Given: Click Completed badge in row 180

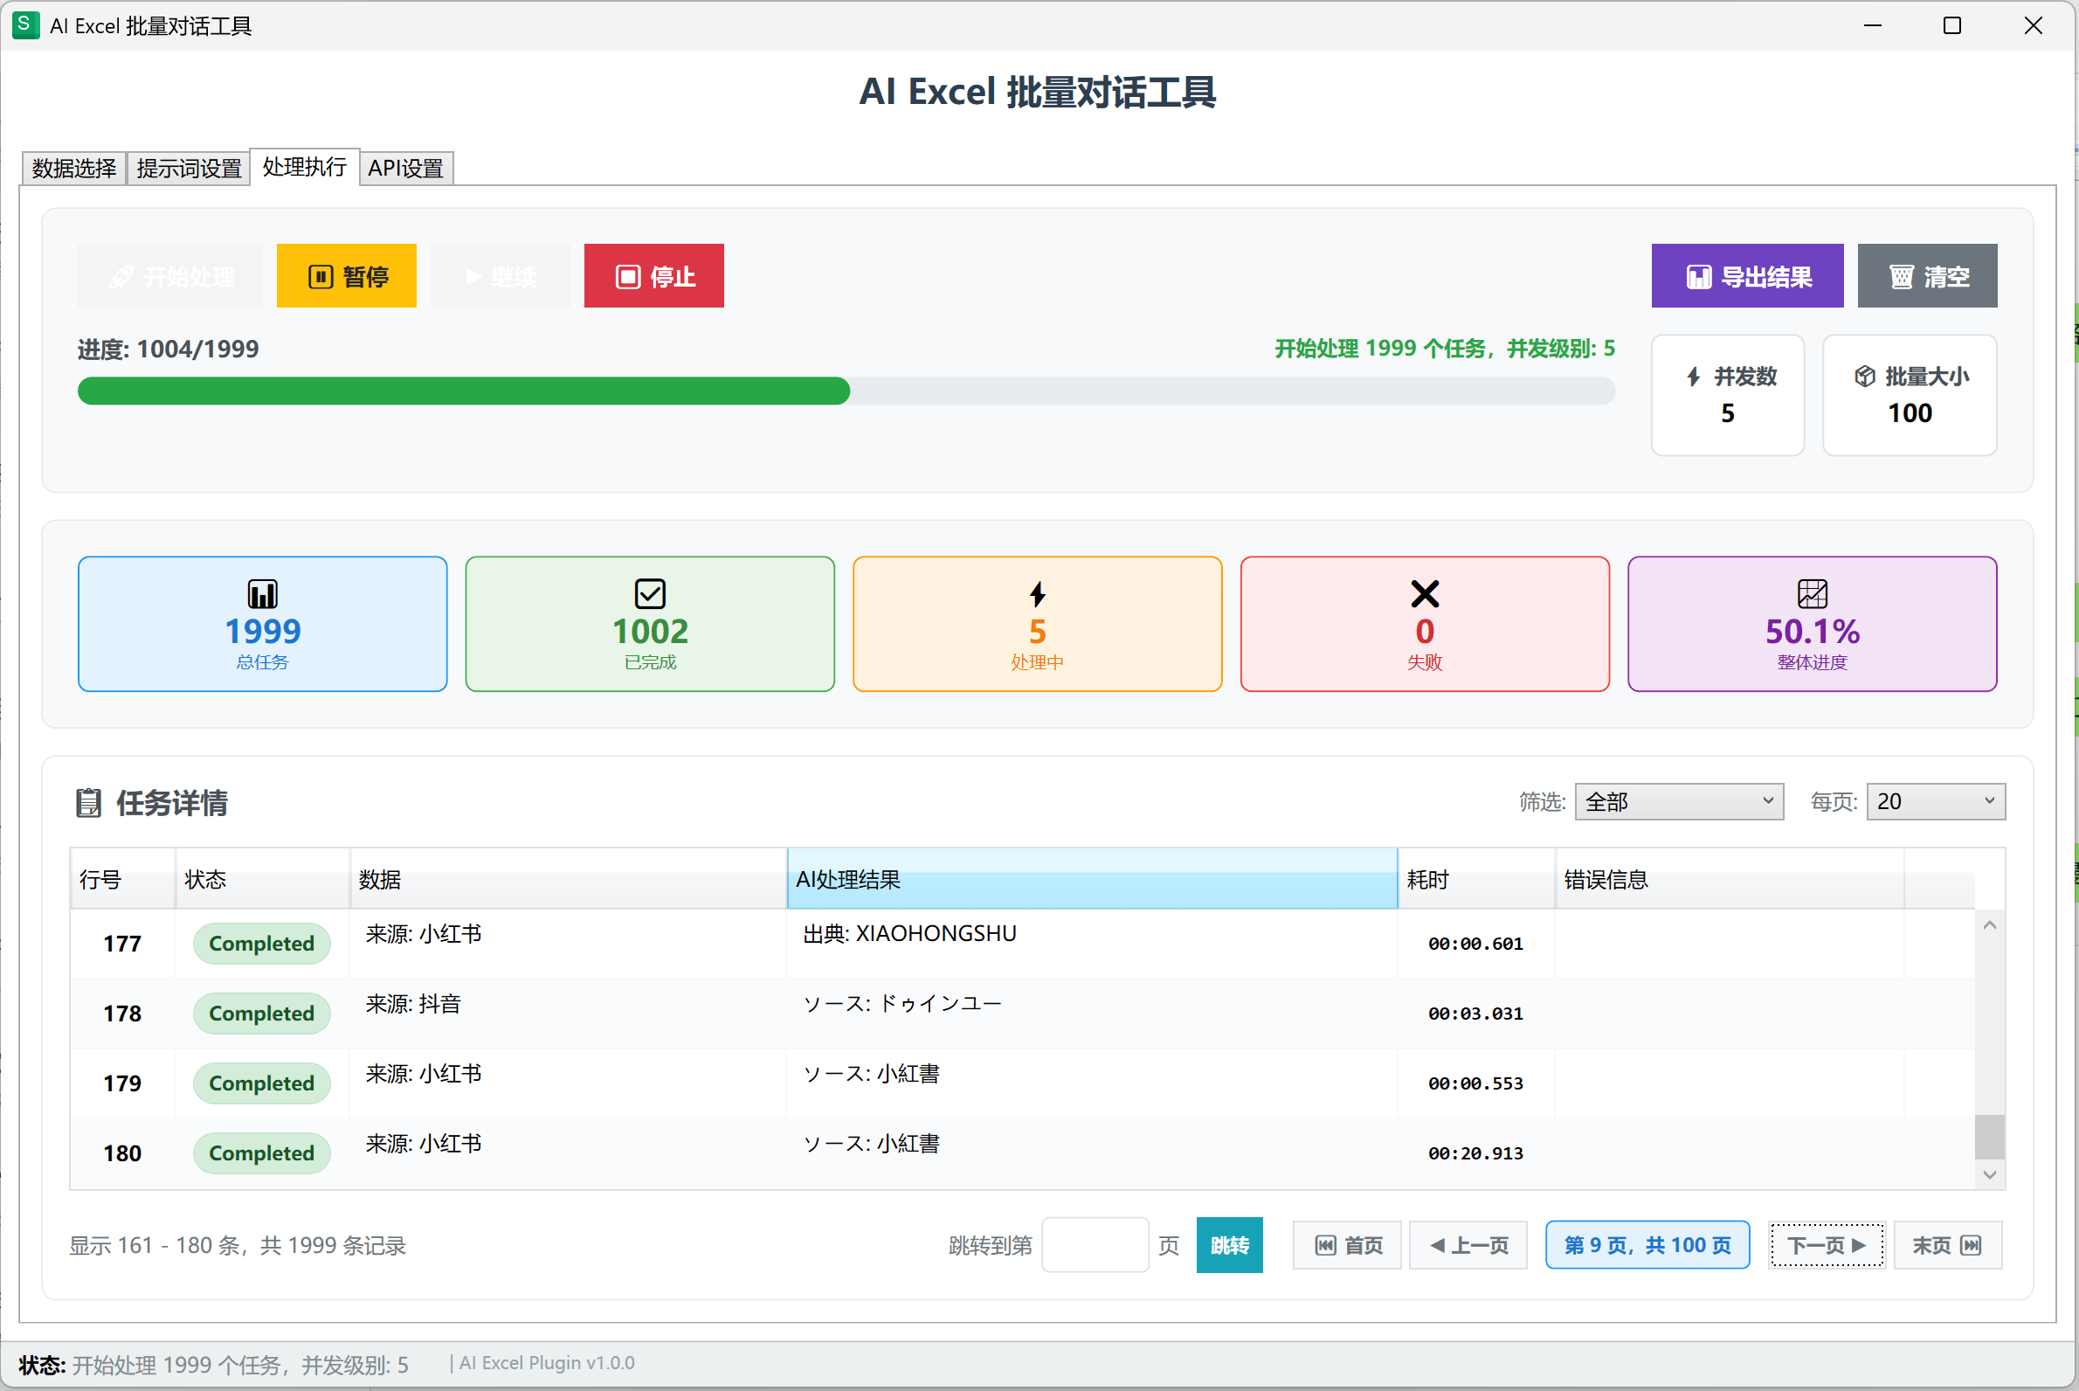Looking at the screenshot, I should click(x=262, y=1153).
